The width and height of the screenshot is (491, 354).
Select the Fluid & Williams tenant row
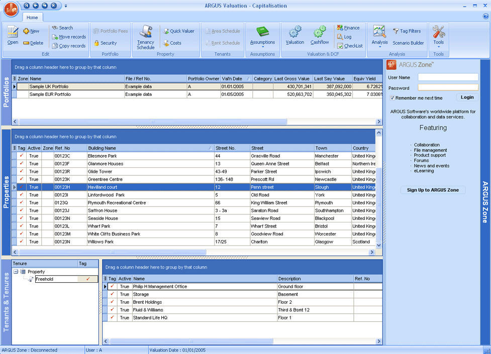[x=242, y=309]
